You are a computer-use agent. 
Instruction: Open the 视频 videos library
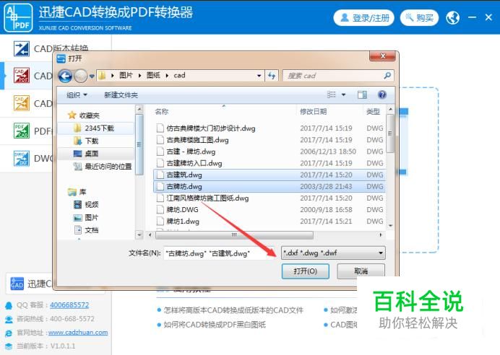86,204
